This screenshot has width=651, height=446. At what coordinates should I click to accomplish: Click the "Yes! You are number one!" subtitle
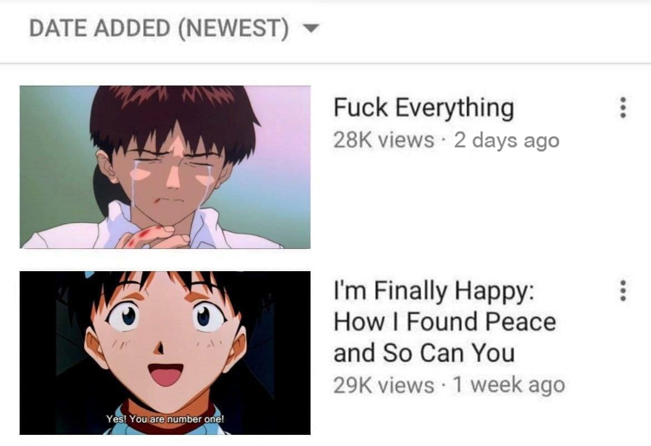click(x=165, y=419)
